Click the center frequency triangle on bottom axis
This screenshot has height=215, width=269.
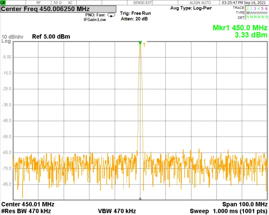tap(140, 199)
